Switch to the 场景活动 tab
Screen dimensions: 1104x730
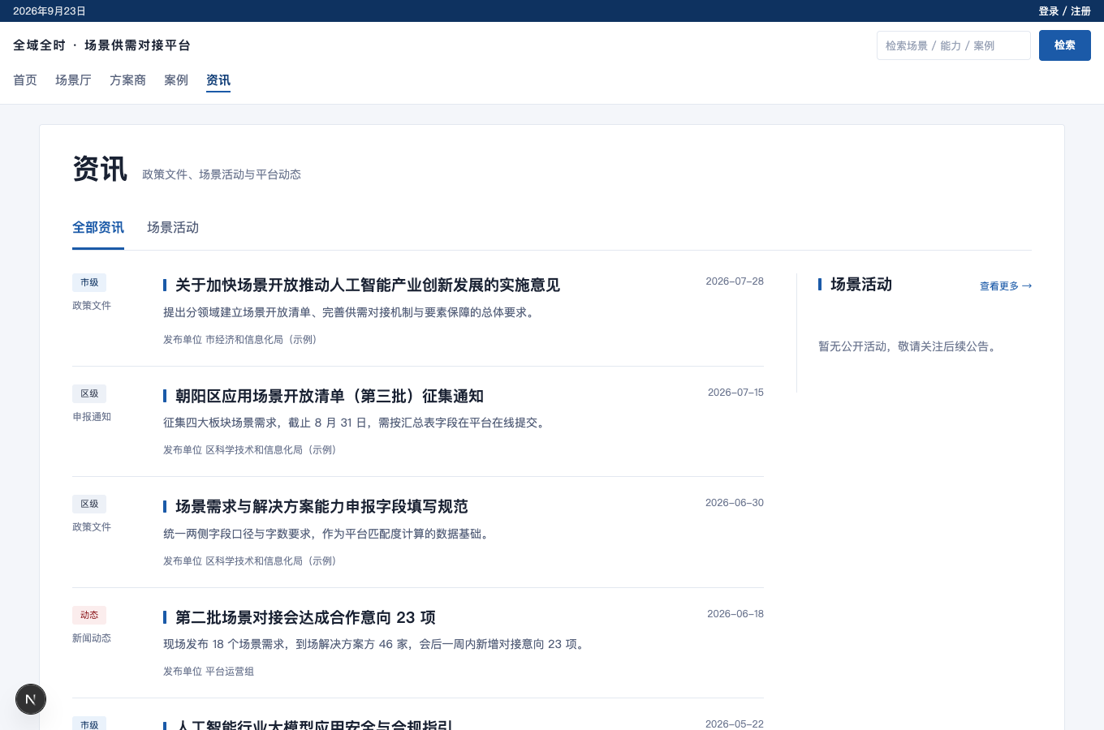pyautogui.click(x=173, y=228)
